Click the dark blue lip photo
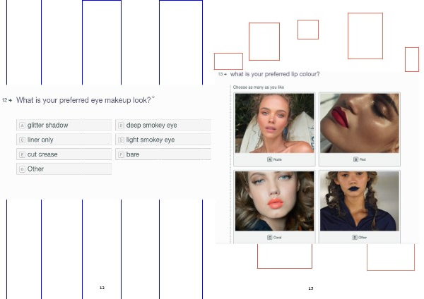This screenshot has height=299, width=424. tap(360, 201)
